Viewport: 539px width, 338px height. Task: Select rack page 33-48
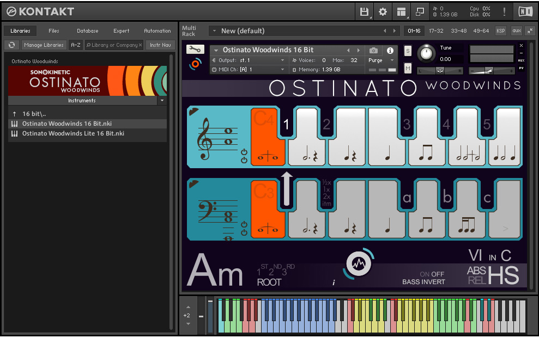[458, 31]
